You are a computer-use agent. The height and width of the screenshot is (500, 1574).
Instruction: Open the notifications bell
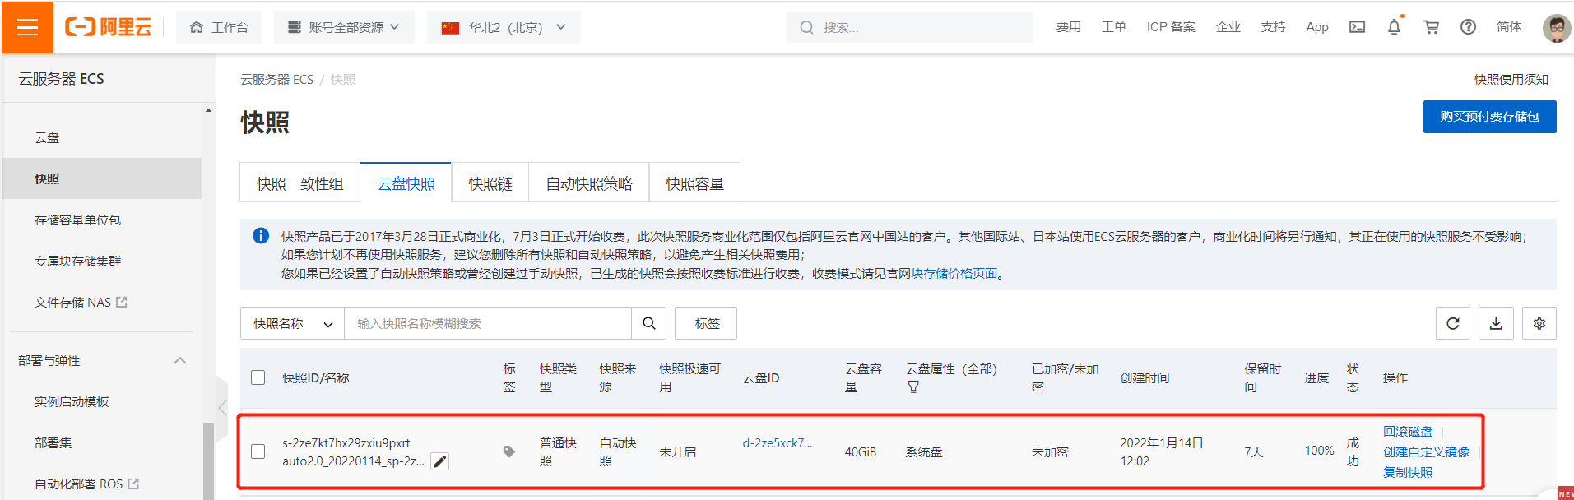click(1394, 27)
